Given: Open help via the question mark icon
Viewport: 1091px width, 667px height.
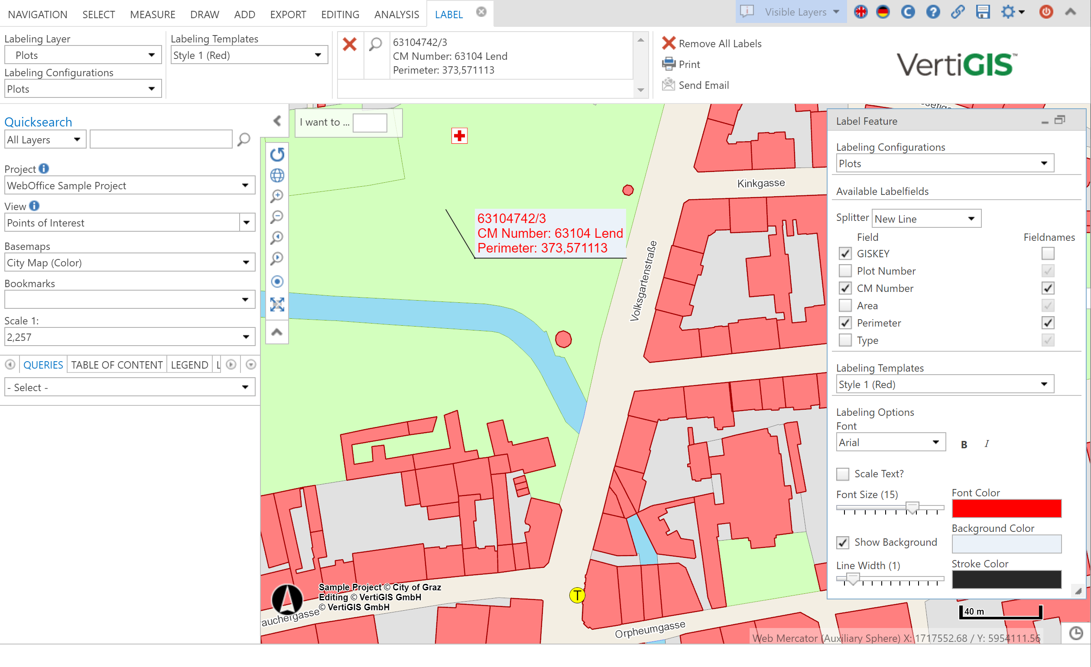Looking at the screenshot, I should pos(932,12).
